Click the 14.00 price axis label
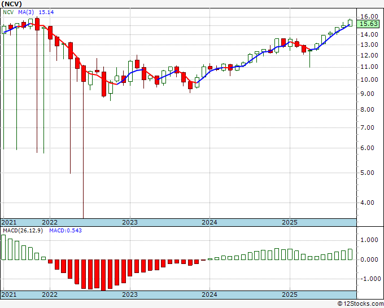 coord(369,34)
